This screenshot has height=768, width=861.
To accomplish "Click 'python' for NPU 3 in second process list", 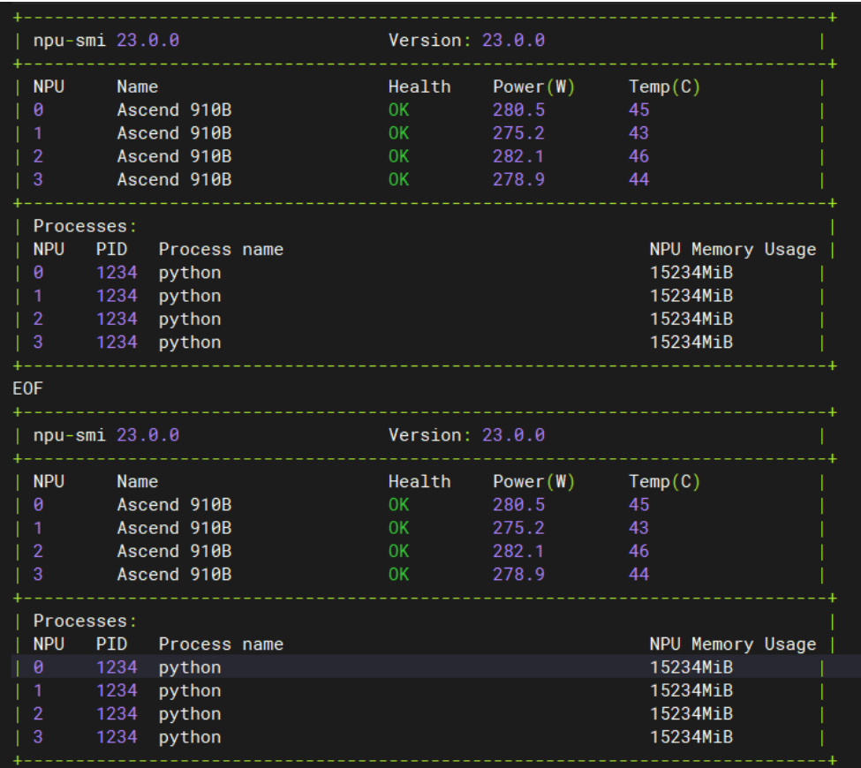I will [190, 737].
